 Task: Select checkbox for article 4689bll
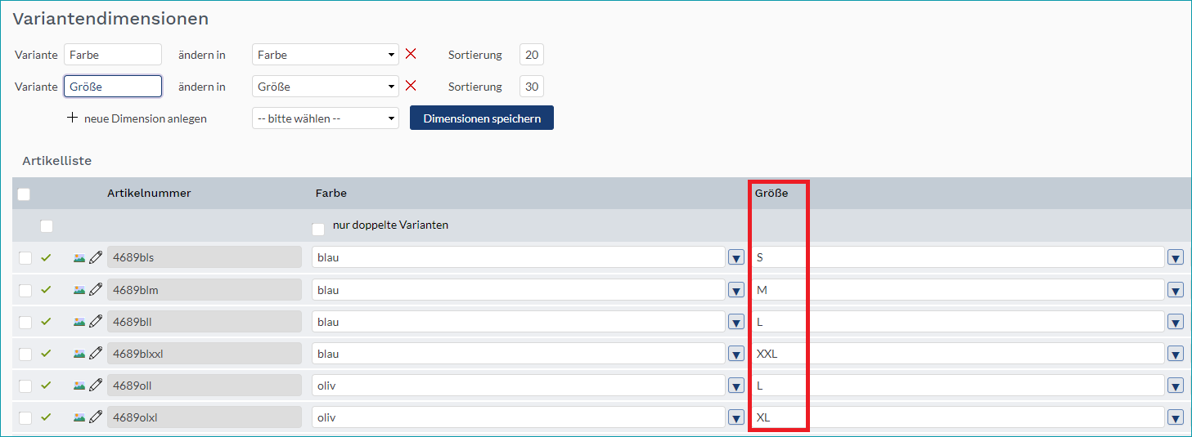tap(25, 322)
